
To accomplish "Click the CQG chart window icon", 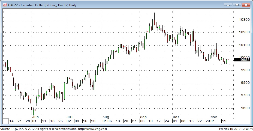I will coord(4,5).
